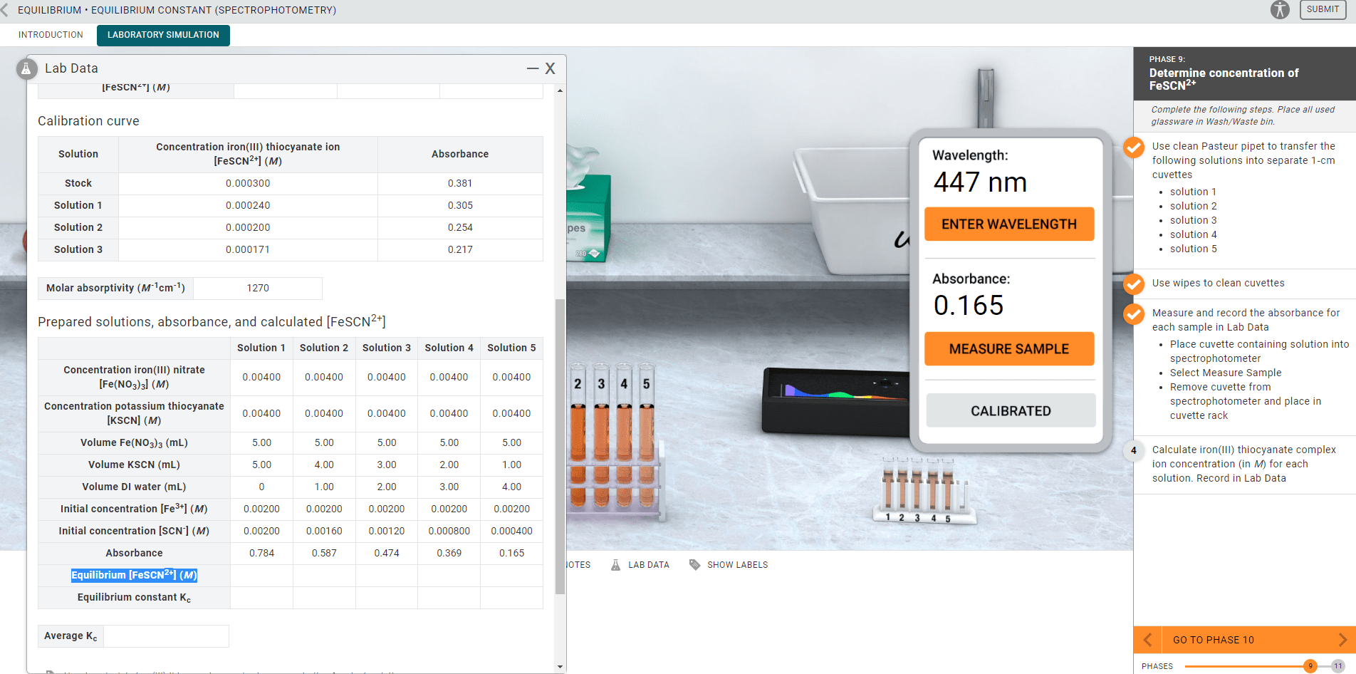Click Enter Wavelength button
The width and height of the screenshot is (1356, 674).
[x=1009, y=224]
